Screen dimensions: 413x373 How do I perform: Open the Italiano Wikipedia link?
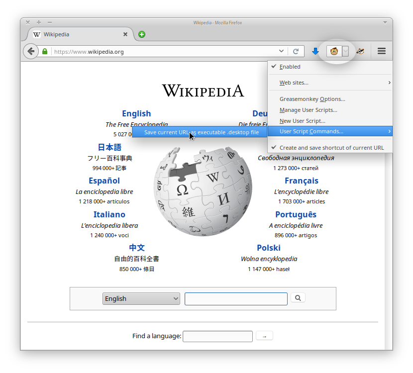click(109, 214)
